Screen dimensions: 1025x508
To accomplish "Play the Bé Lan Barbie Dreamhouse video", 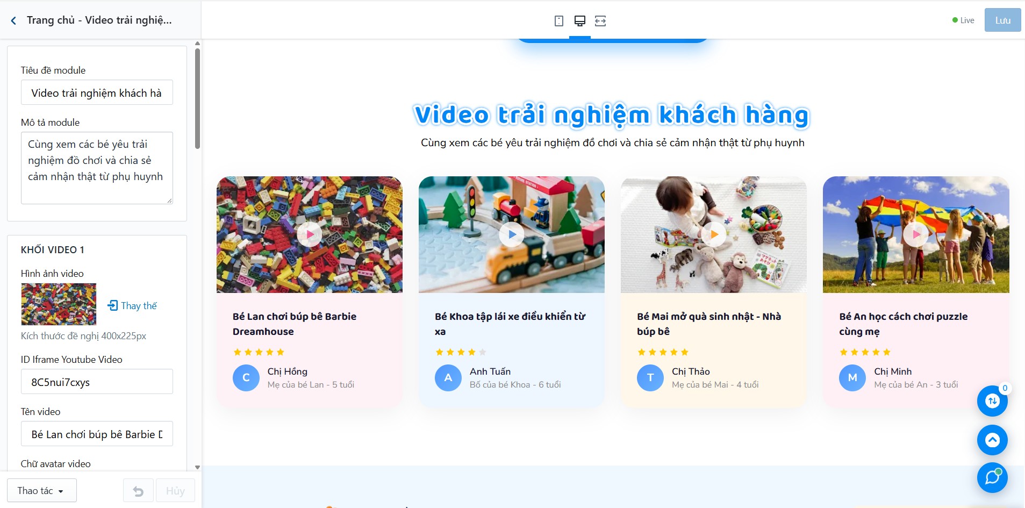I will (x=310, y=234).
